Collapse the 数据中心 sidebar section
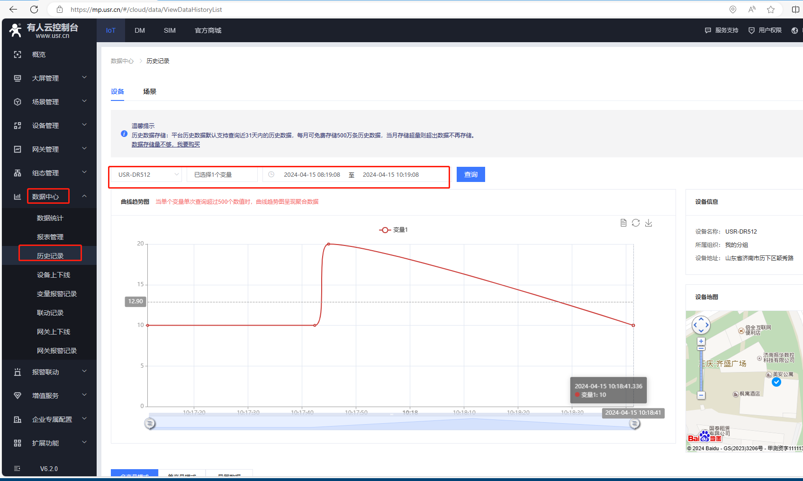The height and width of the screenshot is (481, 803). [84, 196]
